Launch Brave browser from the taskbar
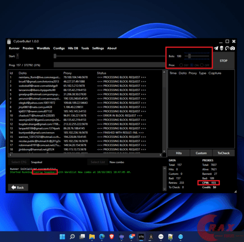This screenshot has height=242, width=244. click(112, 237)
